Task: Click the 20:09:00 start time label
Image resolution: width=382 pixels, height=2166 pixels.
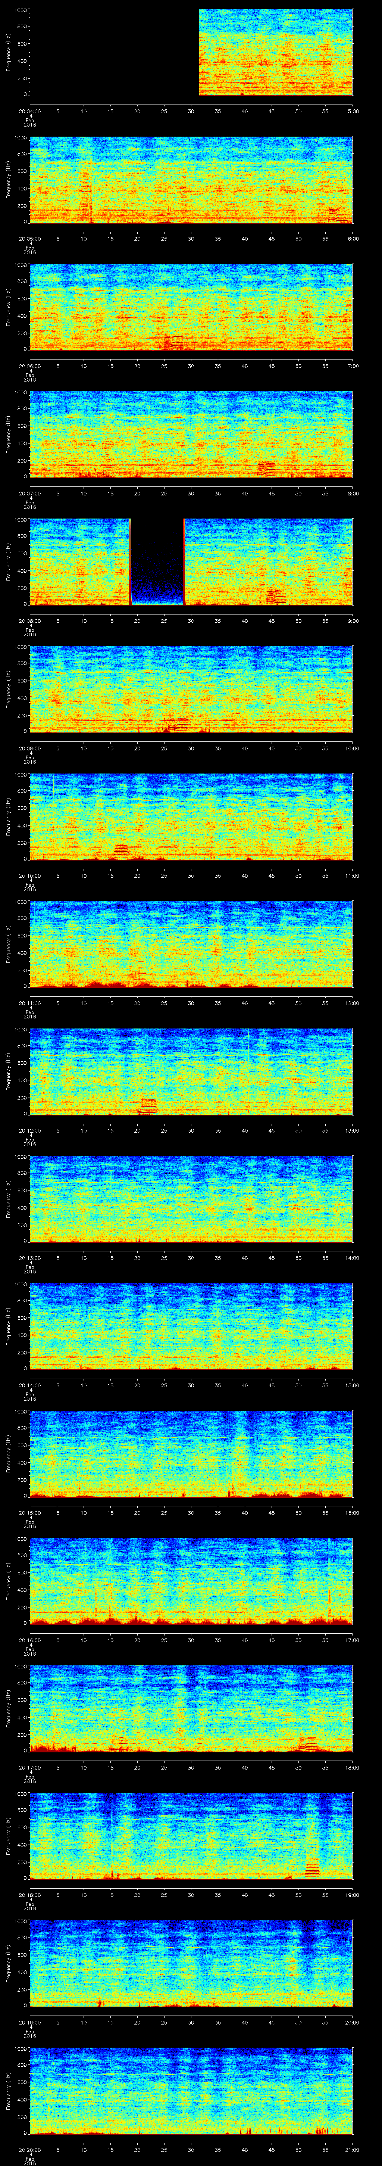Action: coord(30,749)
